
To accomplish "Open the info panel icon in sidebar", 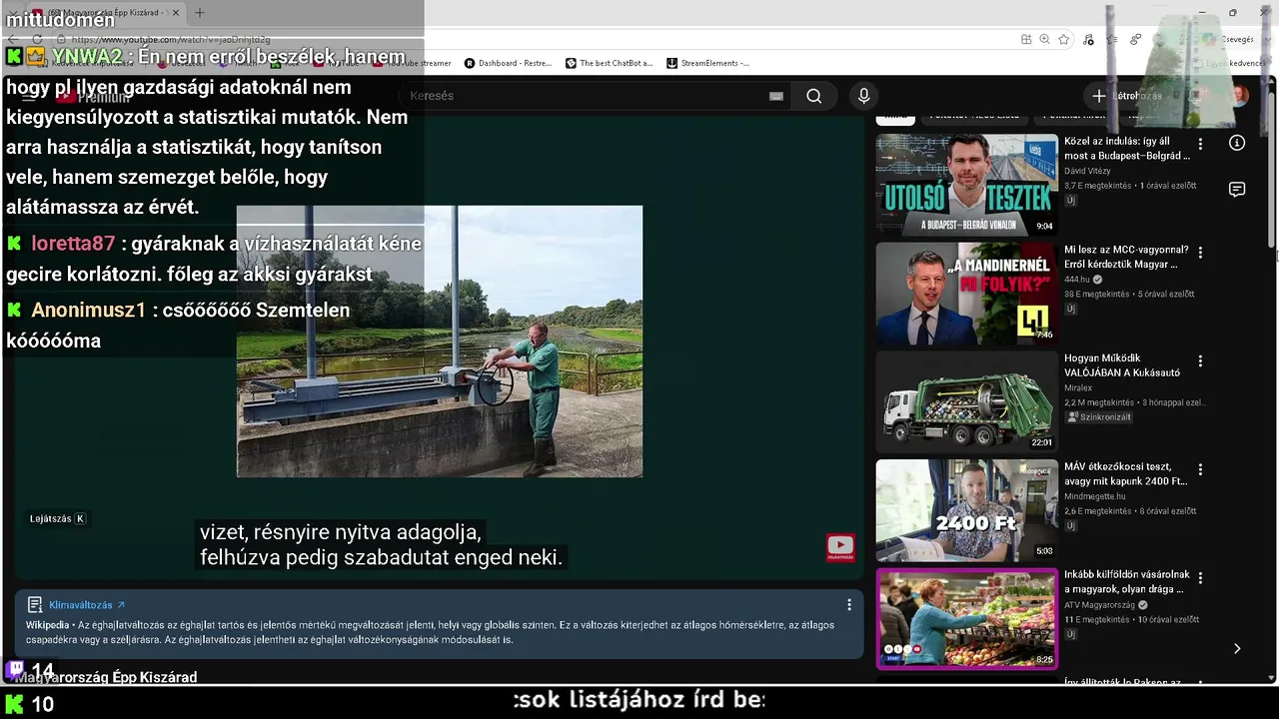I will [1237, 143].
